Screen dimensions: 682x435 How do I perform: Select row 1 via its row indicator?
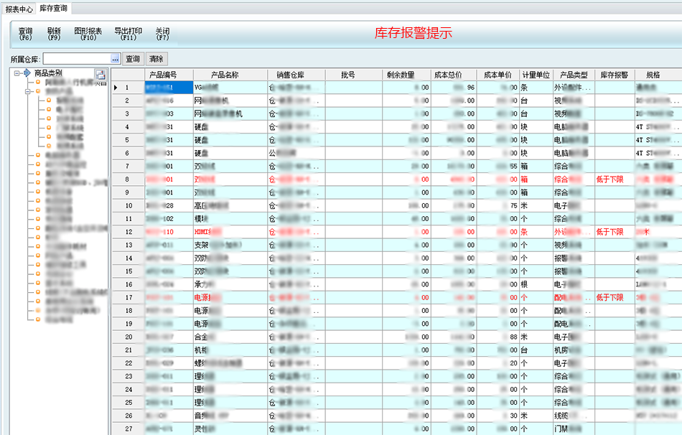(x=128, y=88)
